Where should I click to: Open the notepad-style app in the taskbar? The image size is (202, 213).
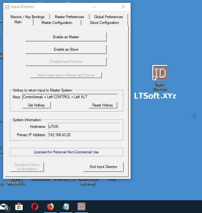coord(66,207)
